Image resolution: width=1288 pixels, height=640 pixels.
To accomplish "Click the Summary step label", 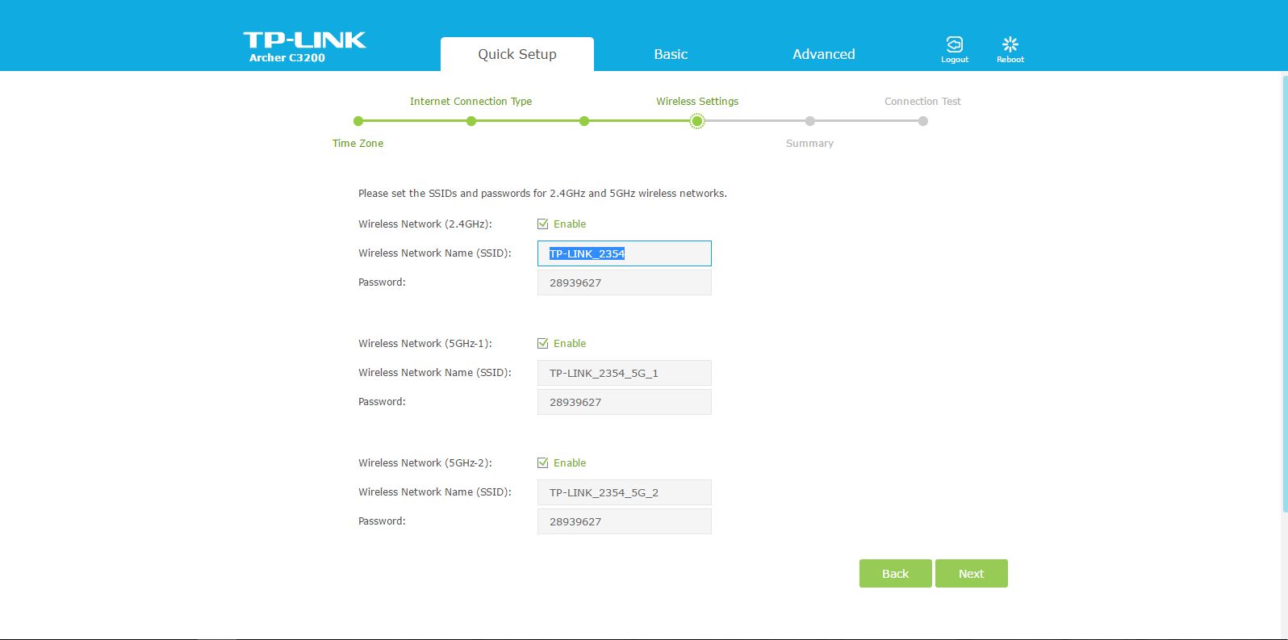I will coord(810,144).
